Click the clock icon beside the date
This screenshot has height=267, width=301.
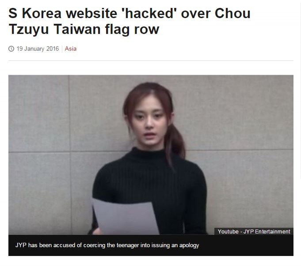coord(11,49)
